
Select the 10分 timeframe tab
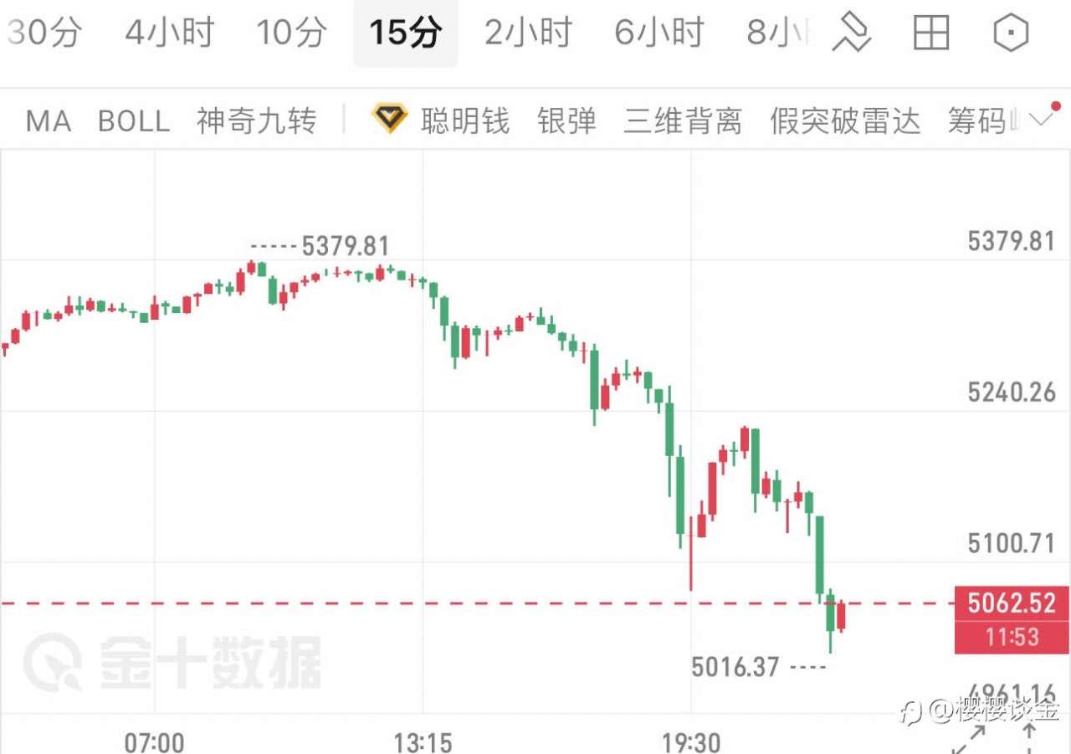(x=291, y=33)
